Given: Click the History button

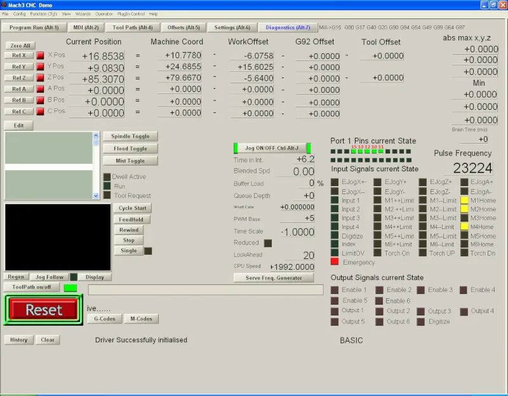Looking at the screenshot, I should 19,340.
